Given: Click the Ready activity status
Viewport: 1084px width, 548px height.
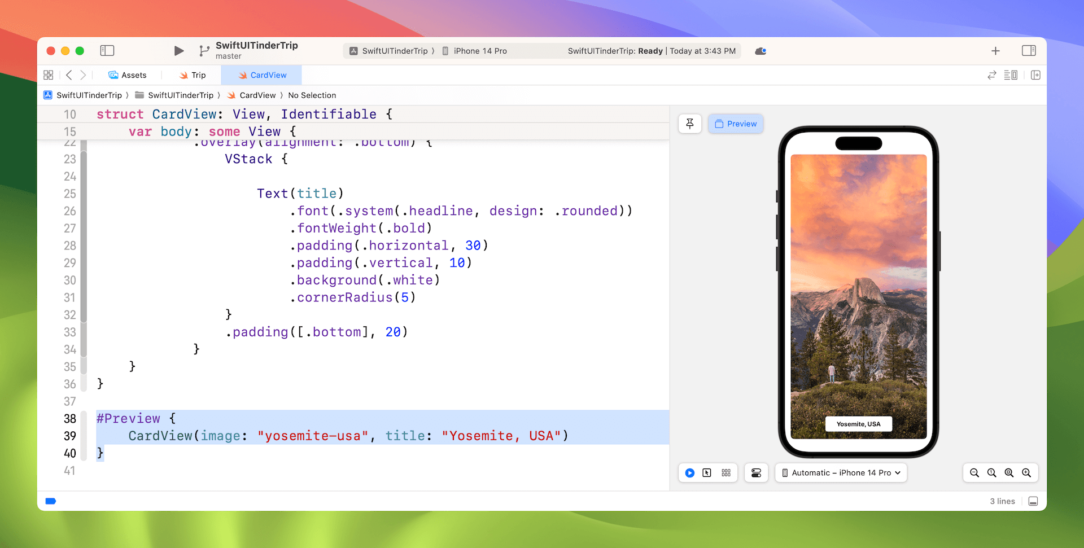Looking at the screenshot, I should click(650, 51).
